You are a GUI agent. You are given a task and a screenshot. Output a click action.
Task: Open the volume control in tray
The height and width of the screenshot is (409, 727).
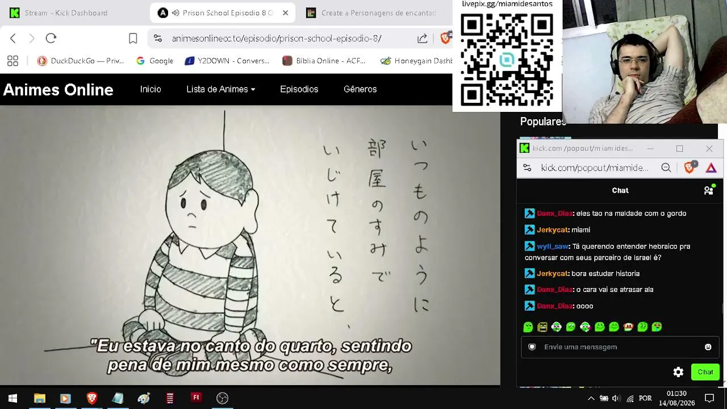tap(616, 398)
